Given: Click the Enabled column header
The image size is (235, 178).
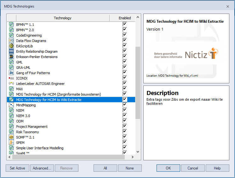Looking at the screenshot, I should coord(125,18).
